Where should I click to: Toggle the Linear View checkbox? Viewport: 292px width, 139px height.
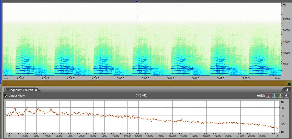[x=6, y=96]
